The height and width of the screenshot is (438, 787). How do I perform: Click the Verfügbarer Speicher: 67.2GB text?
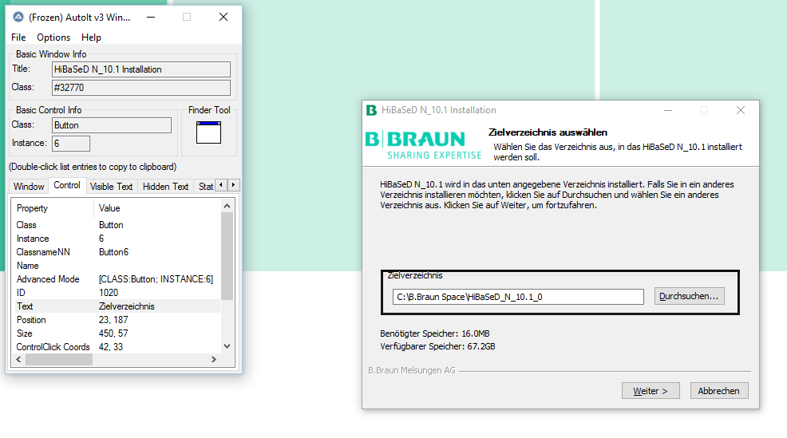click(x=437, y=346)
